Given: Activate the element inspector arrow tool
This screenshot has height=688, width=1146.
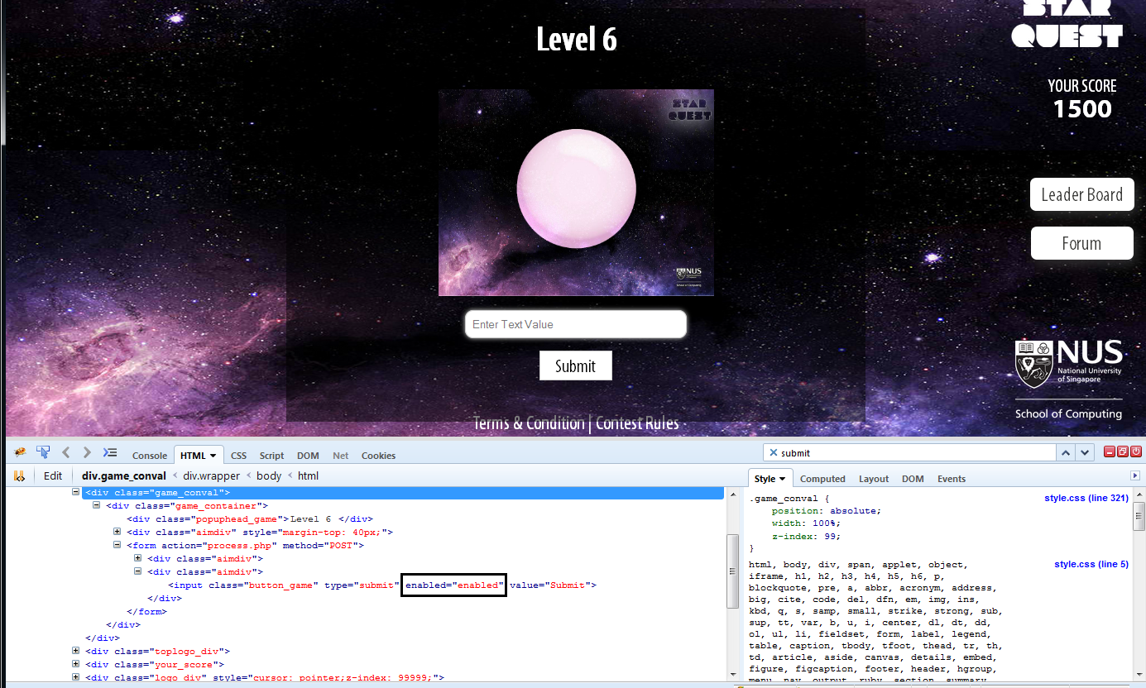Looking at the screenshot, I should [43, 452].
